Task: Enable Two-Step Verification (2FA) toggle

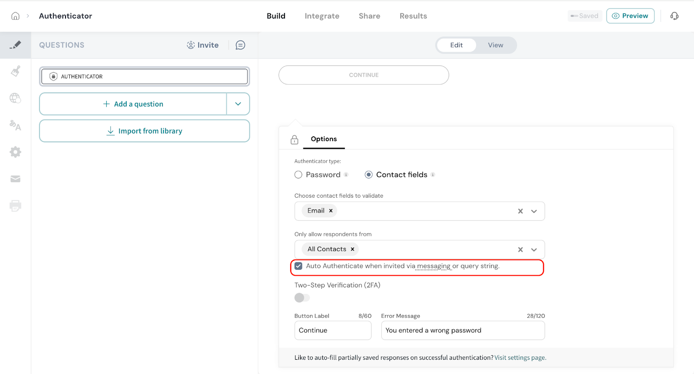Action: (x=302, y=298)
